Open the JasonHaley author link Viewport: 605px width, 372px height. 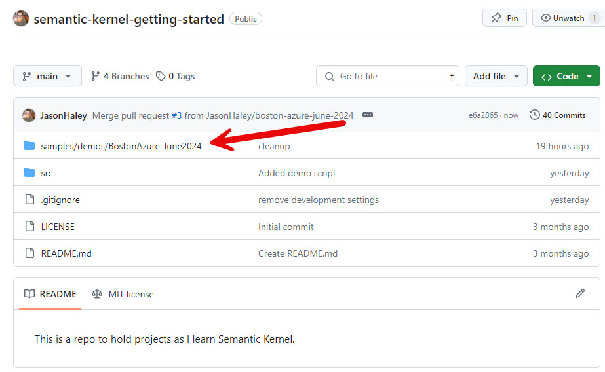[x=64, y=115]
